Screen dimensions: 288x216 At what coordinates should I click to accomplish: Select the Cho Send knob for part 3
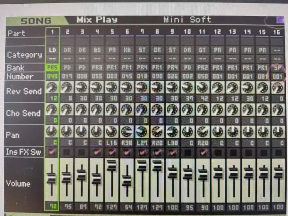click(x=81, y=109)
